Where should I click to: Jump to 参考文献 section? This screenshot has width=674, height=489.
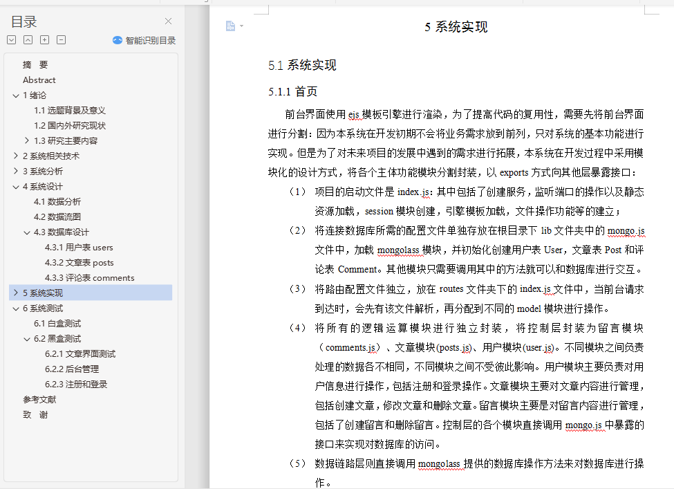(39, 400)
